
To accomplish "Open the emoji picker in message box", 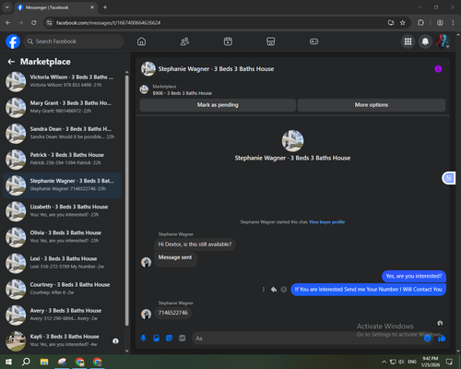I will tap(428, 339).
